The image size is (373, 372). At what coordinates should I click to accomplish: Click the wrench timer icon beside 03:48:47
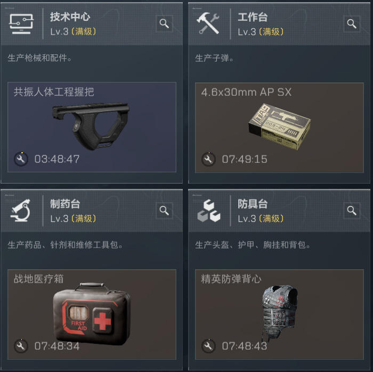pos(21,159)
